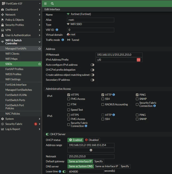Open the FortiGate-61F device dropdown
Viewport: 172px width, 174px height.
40,3
